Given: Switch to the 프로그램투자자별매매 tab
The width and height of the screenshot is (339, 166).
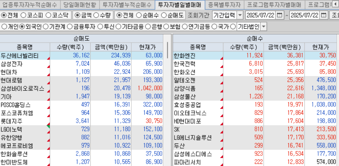Looking at the screenshot, I should click(274, 4).
